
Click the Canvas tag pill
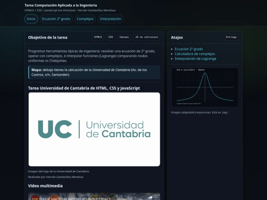(x=124, y=37)
